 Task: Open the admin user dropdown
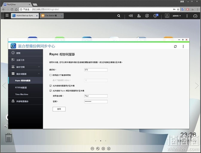(176, 16)
